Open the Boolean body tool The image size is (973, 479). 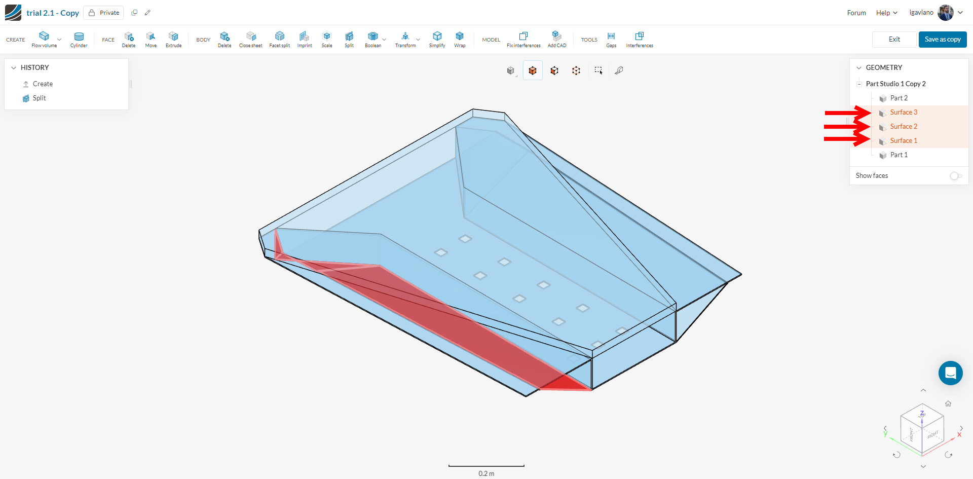click(372, 38)
